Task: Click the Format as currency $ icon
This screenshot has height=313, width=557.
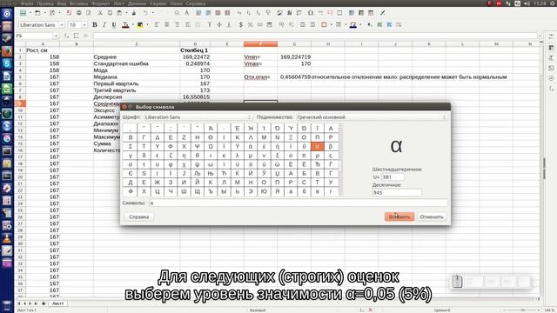Action: tap(241, 25)
